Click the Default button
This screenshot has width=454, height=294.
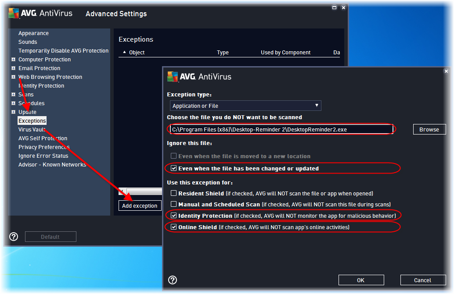(50, 237)
